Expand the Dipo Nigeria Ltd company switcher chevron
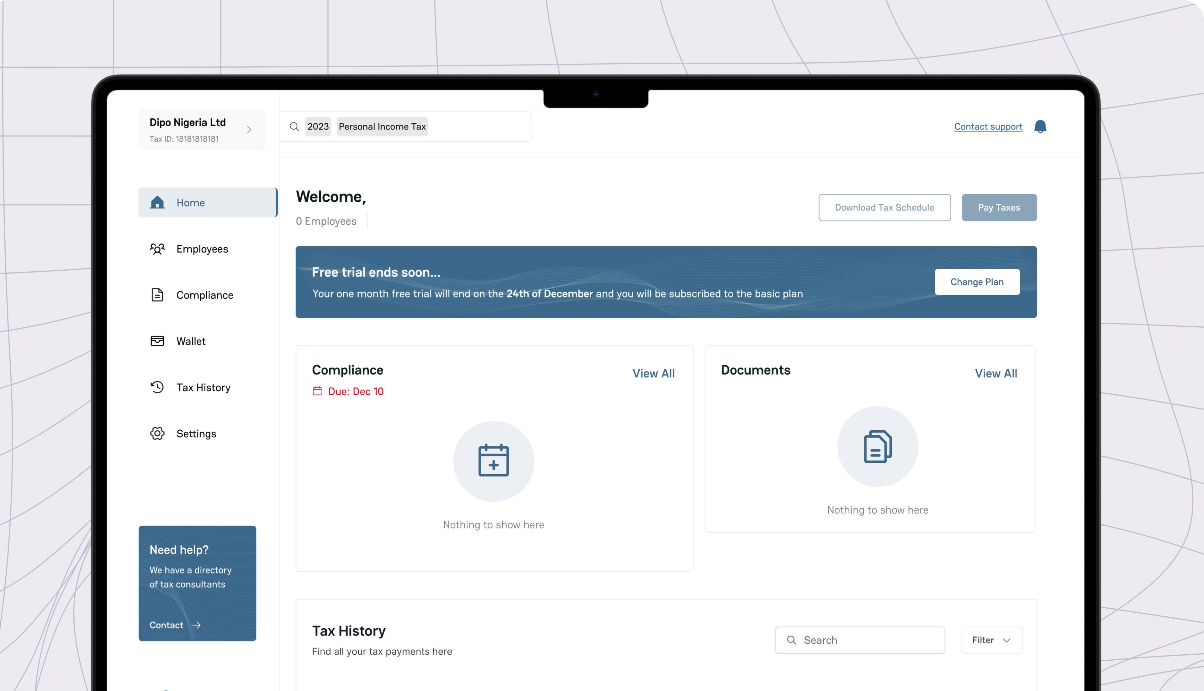The width and height of the screenshot is (1204, 691). click(249, 130)
